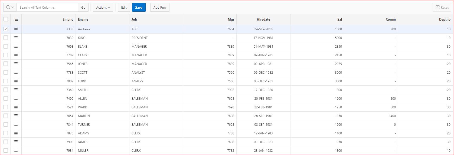The width and height of the screenshot is (454, 155).
Task: Click the Go search button
Action: pyautogui.click(x=83, y=7)
